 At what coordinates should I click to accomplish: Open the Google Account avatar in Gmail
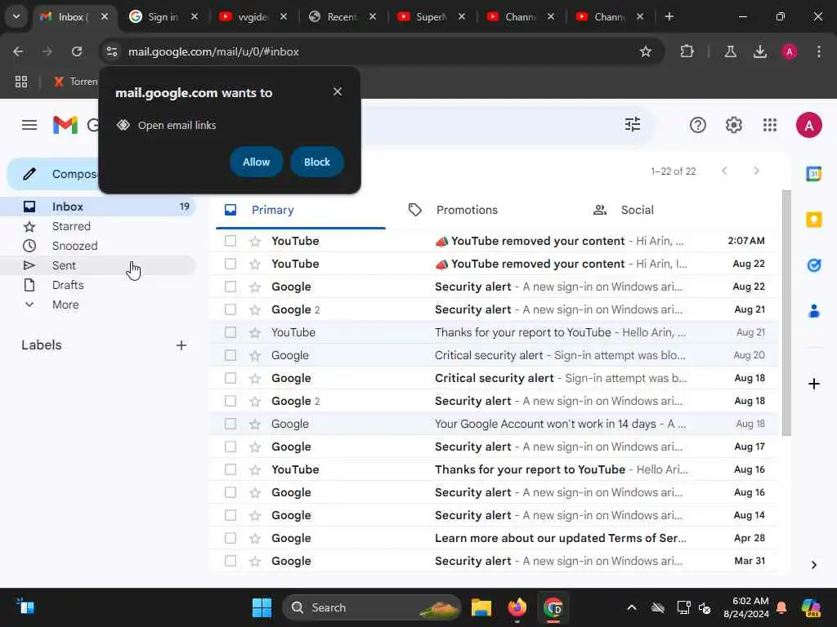[808, 125]
